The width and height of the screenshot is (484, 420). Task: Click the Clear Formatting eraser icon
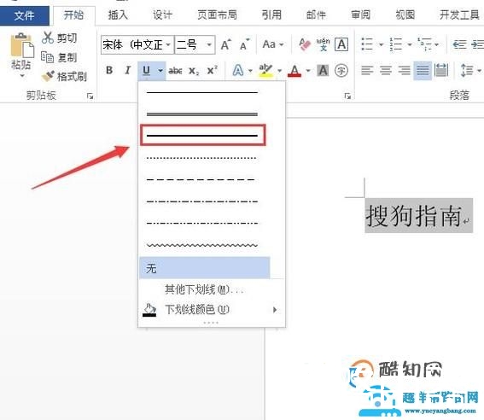305,44
